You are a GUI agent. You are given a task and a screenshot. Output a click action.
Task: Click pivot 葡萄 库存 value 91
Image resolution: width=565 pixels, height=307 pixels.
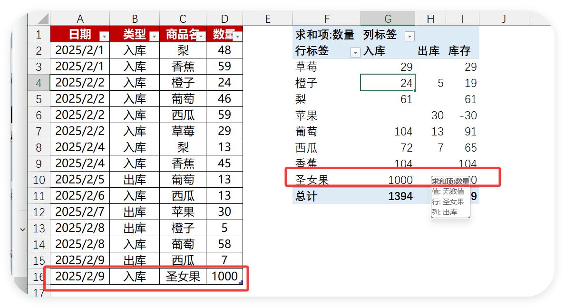pyautogui.click(x=470, y=132)
